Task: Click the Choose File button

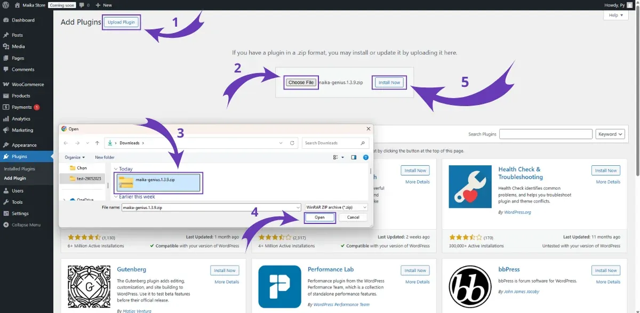Action: [301, 82]
